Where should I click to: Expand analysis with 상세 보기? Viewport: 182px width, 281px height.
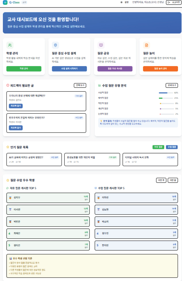click(172, 85)
